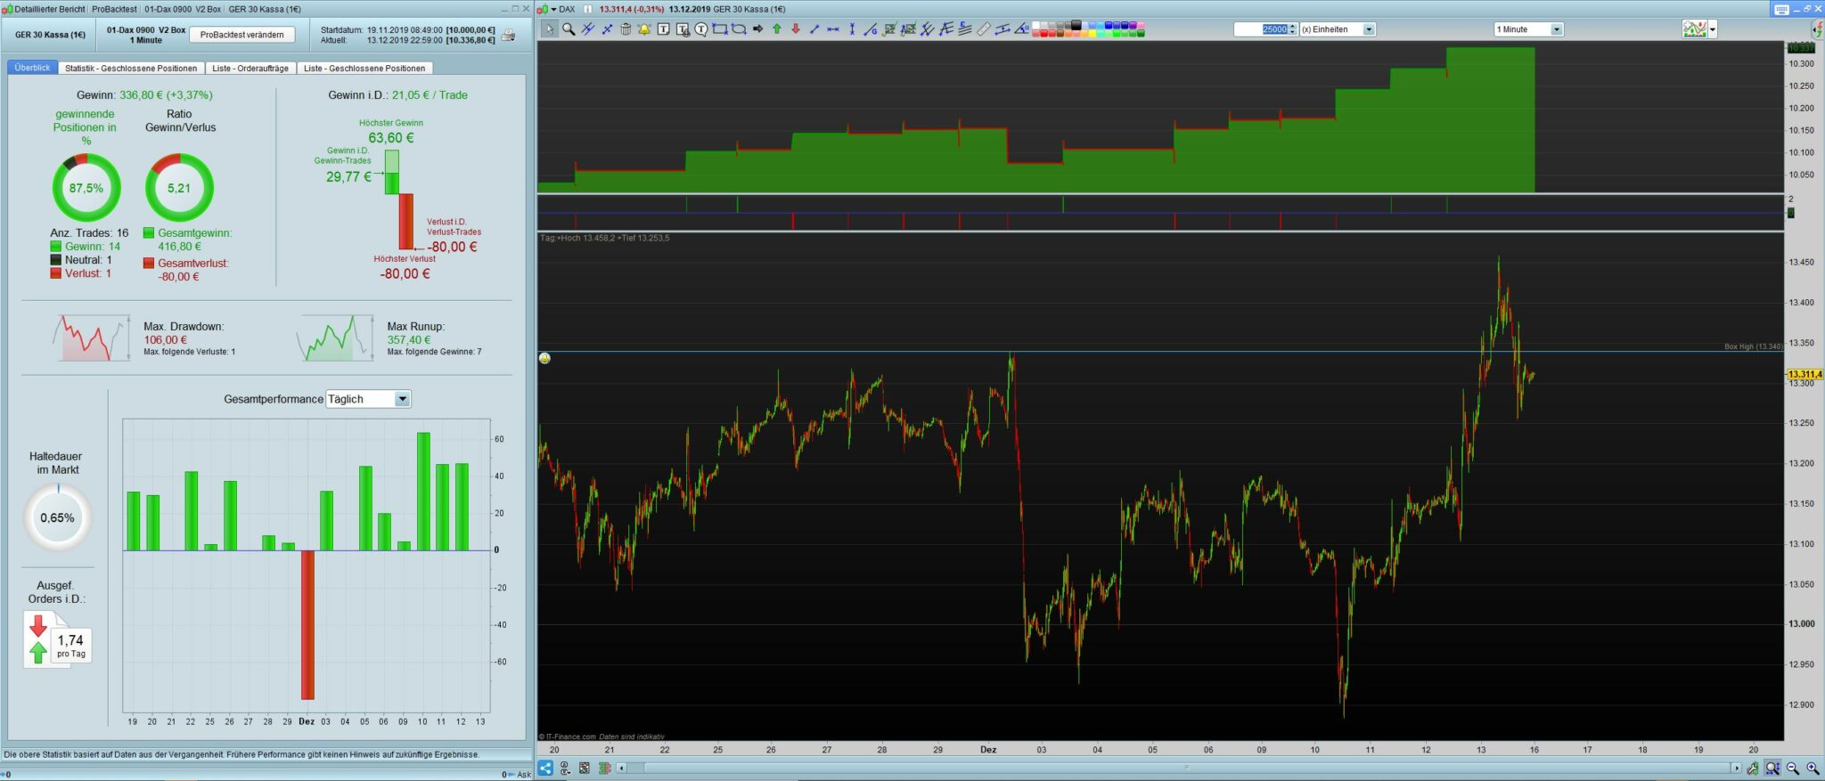Open Liste - Geschlossene Positionen tab
The image size is (1825, 781).
click(364, 68)
